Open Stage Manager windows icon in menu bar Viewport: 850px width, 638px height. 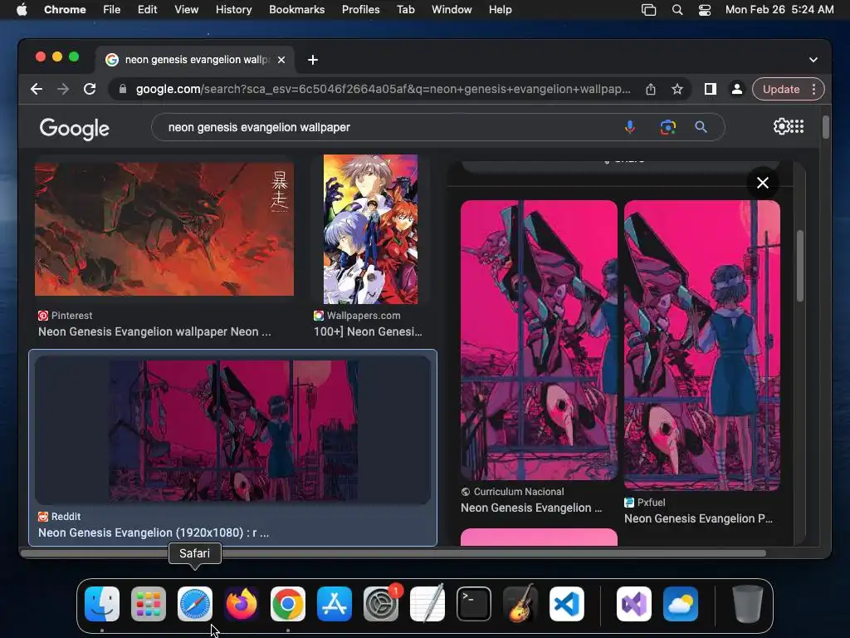click(648, 10)
